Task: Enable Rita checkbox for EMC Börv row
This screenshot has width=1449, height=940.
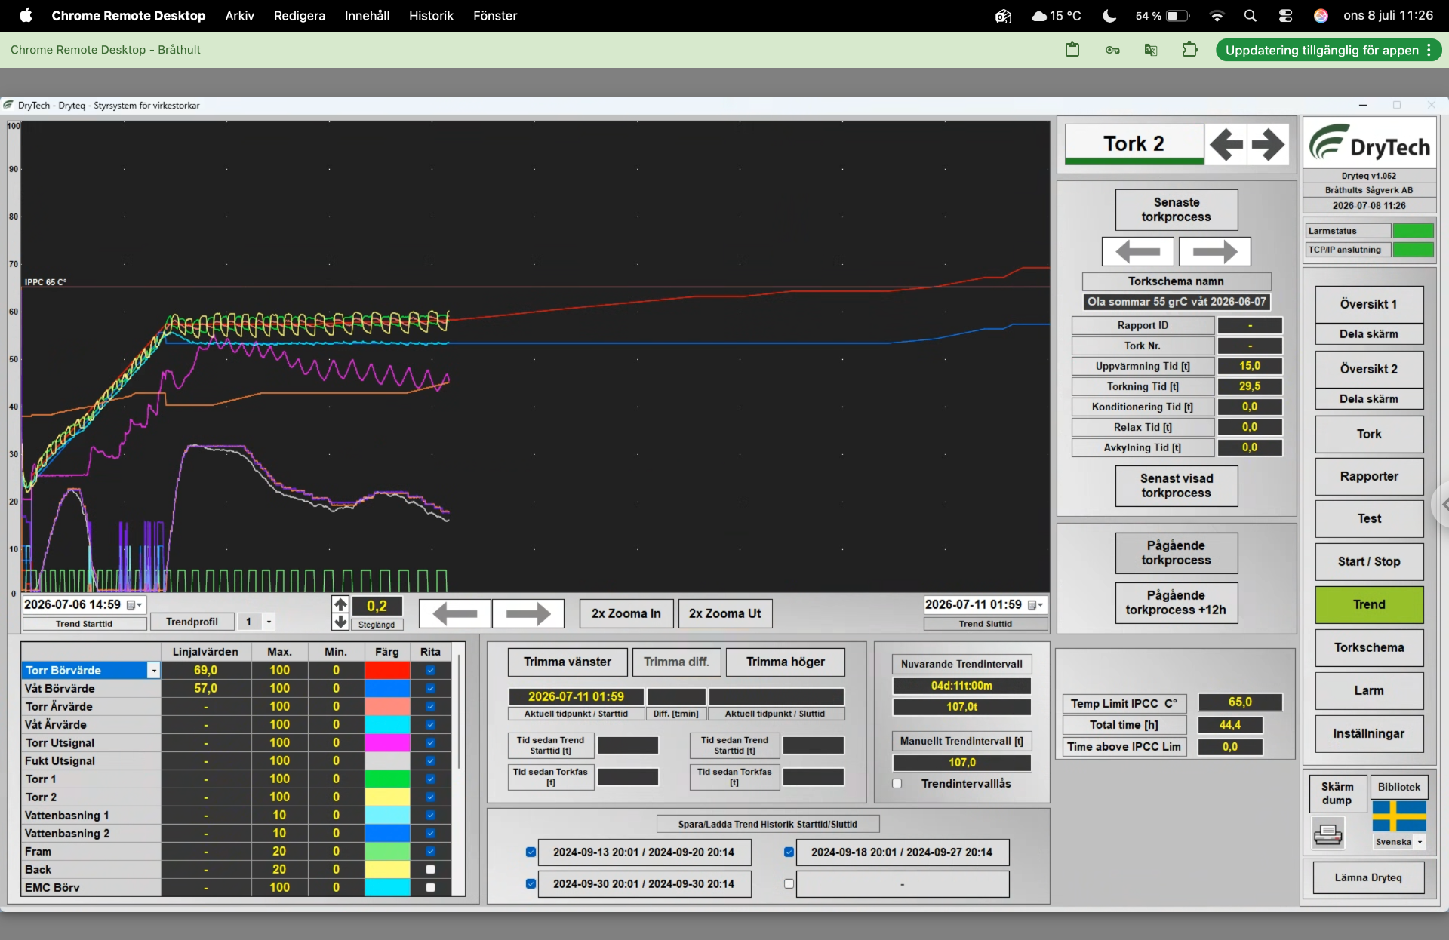Action: 430,887
